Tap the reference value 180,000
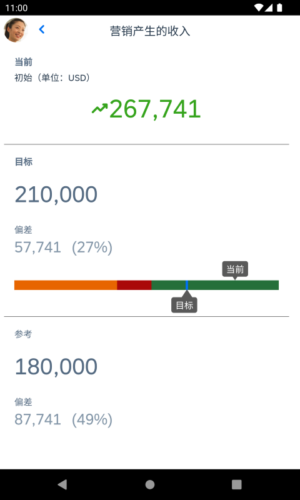The image size is (300, 500). coord(56,367)
